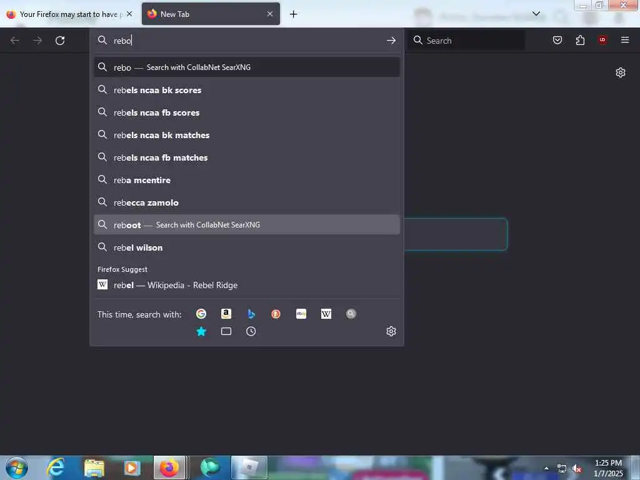The width and height of the screenshot is (640, 480).
Task: Open a new tab with plus button
Action: coord(294,14)
